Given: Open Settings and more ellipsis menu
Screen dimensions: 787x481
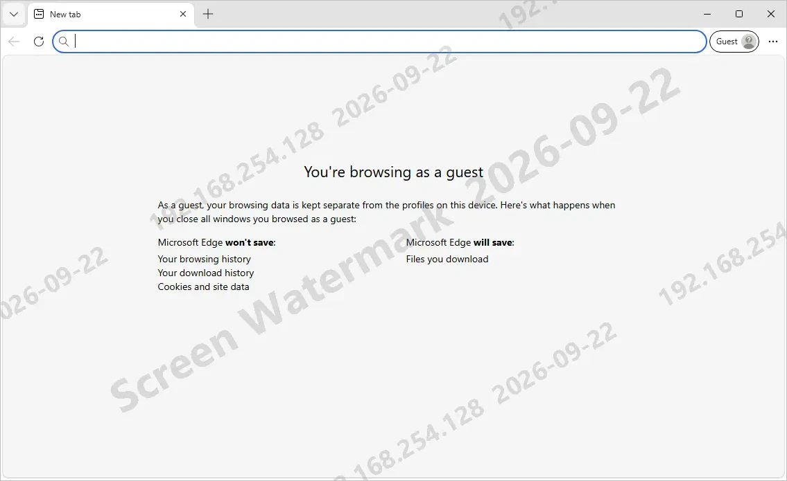Looking at the screenshot, I should coord(773,42).
